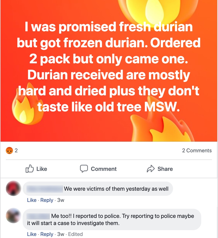This screenshot has height=238, width=218.
Task: Click the Like button label
Action: [42, 169]
